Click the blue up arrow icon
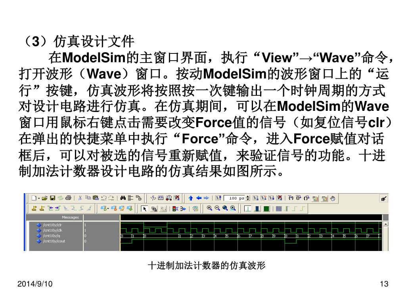Viewport: 406px width, 304px height. tap(191, 198)
